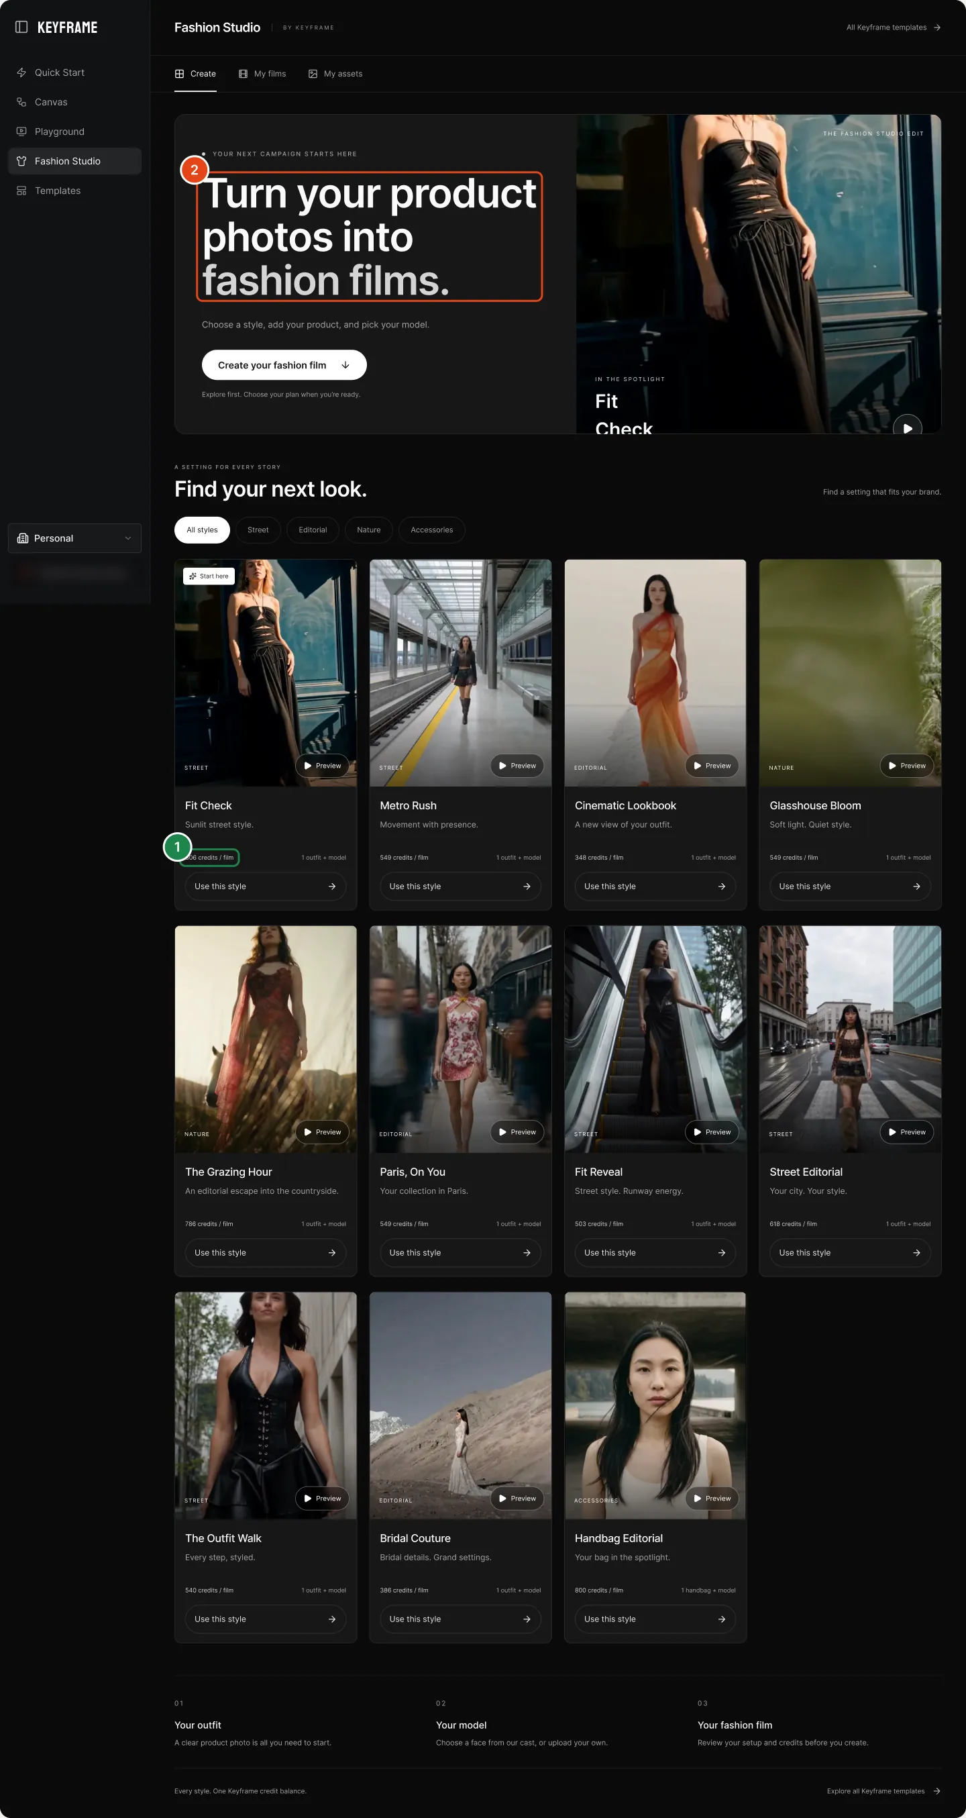The image size is (966, 1818).
Task: Click the KEYFRAME logo
Action: [x=67, y=28]
